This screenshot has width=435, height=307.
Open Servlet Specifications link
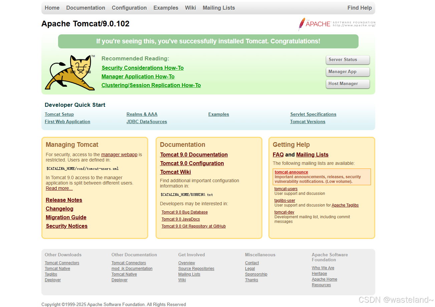(x=313, y=114)
